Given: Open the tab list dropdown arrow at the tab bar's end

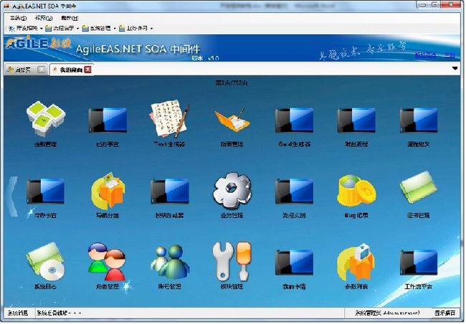Looking at the screenshot, I should point(455,68).
